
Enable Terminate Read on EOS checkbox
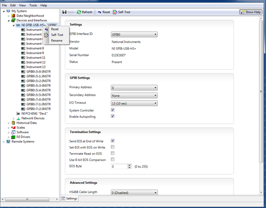tap(112, 153)
